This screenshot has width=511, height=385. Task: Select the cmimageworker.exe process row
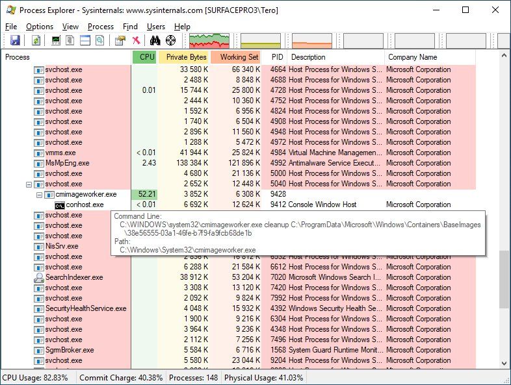[239, 194]
